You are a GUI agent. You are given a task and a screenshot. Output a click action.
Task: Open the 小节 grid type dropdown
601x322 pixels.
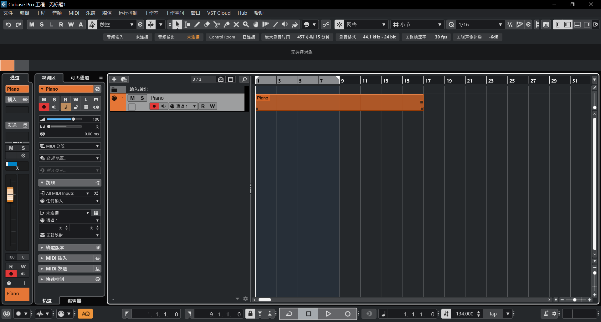[x=417, y=25]
